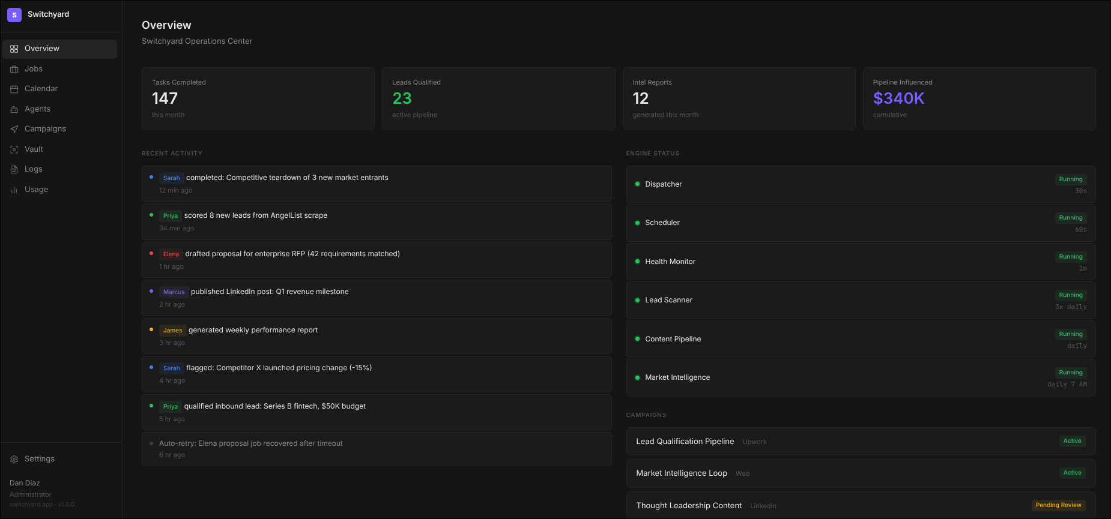Click the Running badge for Lead Scanner

pos(1071,295)
